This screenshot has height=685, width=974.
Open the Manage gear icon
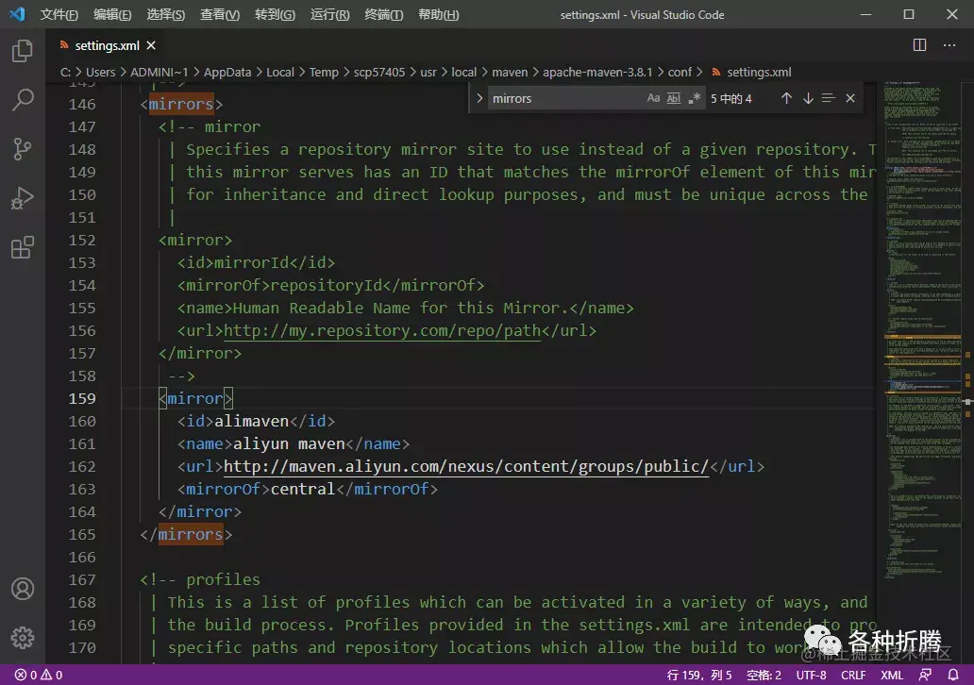click(23, 638)
